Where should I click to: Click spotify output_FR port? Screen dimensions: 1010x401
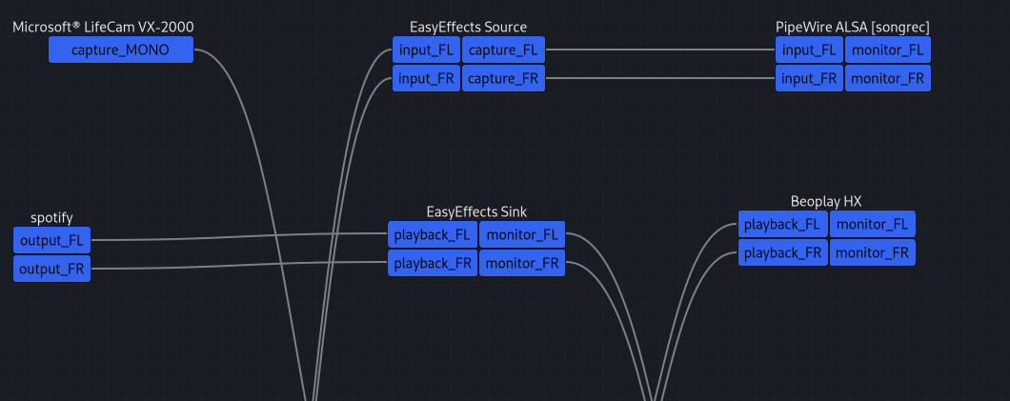coord(52,269)
